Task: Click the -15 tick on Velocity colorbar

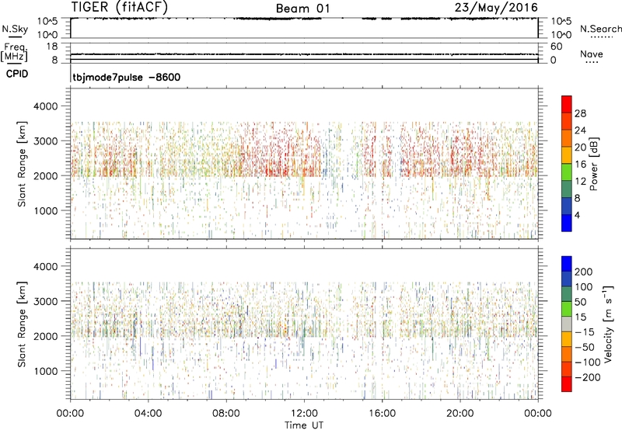Action: point(585,332)
